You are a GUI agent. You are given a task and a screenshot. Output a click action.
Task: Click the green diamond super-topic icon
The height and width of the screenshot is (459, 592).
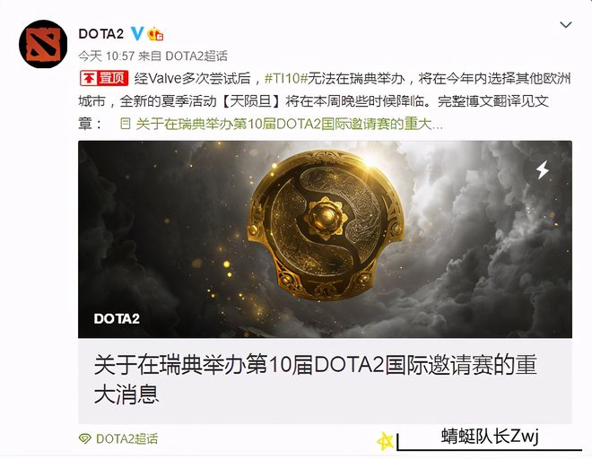point(85,438)
